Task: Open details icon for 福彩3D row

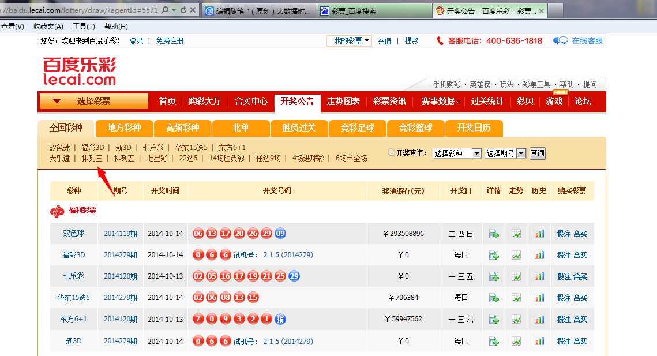Action: click(494, 255)
